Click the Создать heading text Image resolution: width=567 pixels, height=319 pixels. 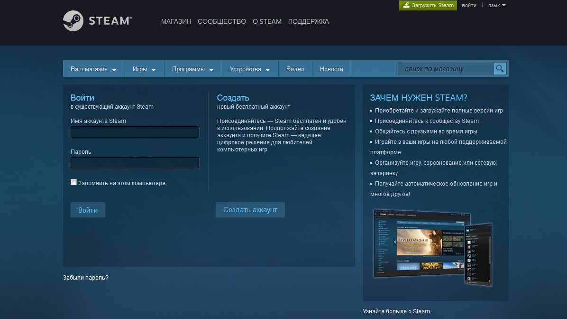tap(233, 97)
